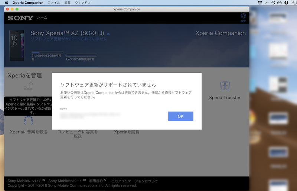Open the Sony Mobileサポート link
Image resolution: width=297 pixels, height=191 pixels.
65,181
